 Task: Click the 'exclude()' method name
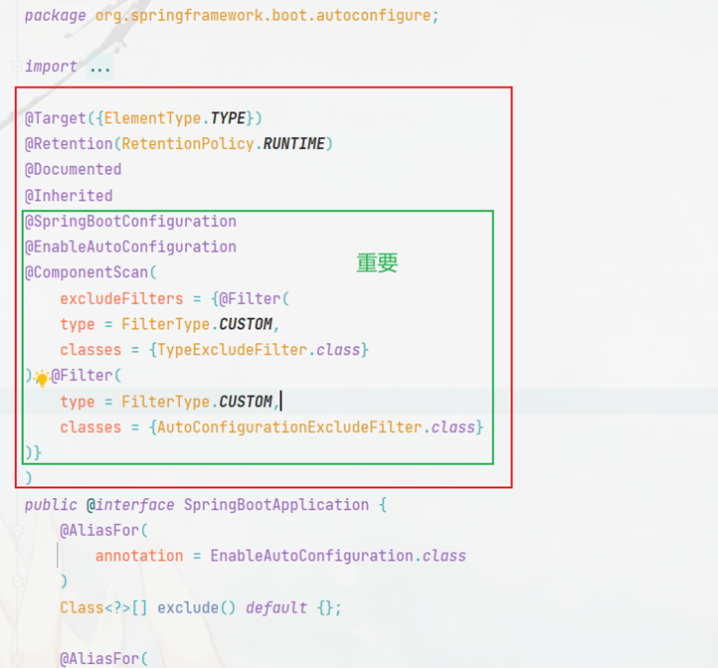coord(197,608)
